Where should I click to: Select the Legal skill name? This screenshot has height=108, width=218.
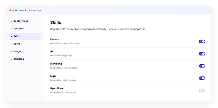[x=53, y=76]
